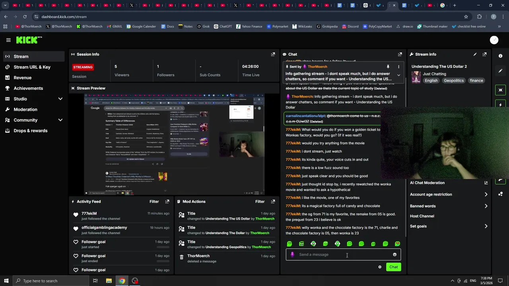Click the Windows taskbar search box

click(x=50, y=281)
